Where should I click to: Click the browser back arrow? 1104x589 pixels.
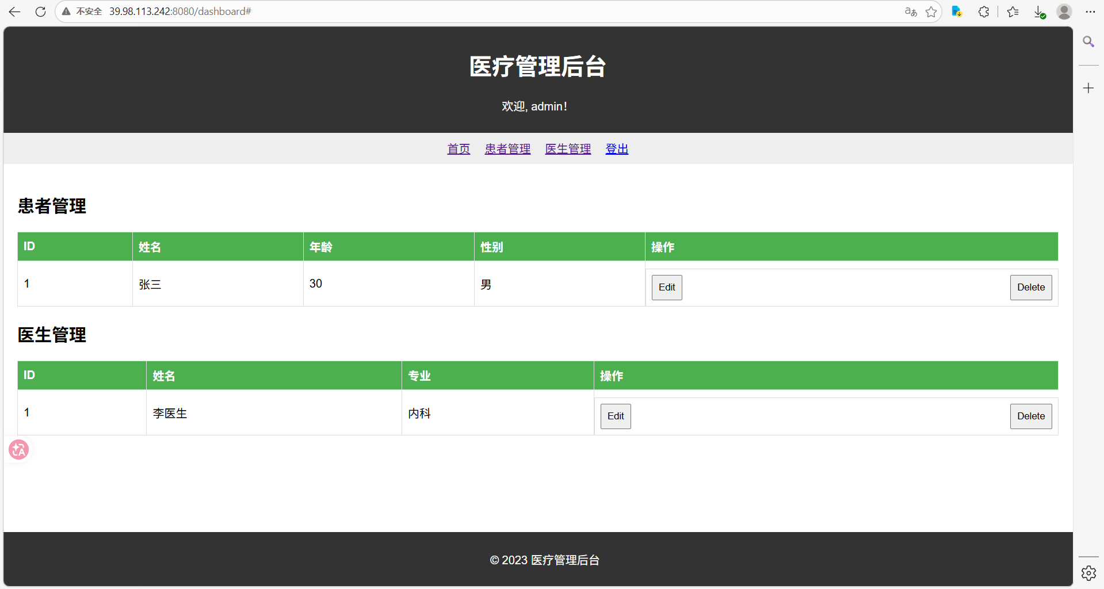click(14, 12)
